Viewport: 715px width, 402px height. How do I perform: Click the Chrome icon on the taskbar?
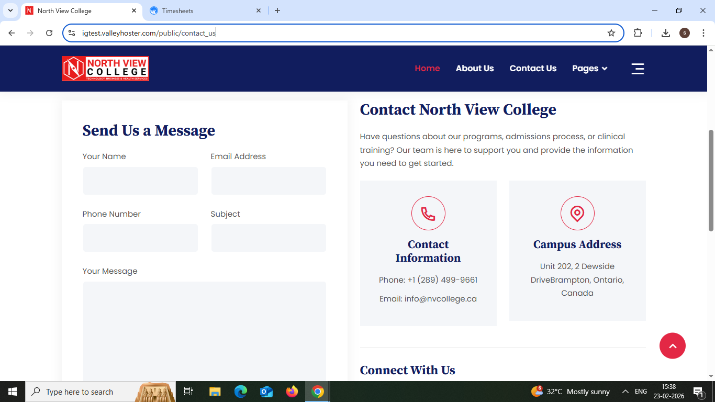coord(318,392)
